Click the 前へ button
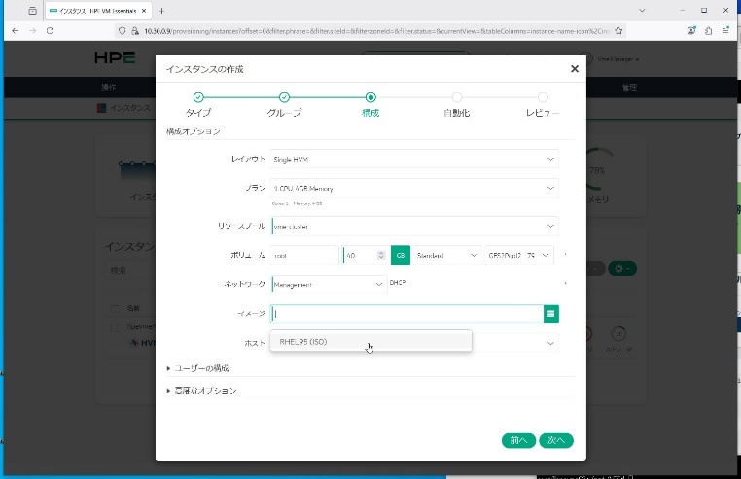The width and height of the screenshot is (741, 479). coord(518,440)
